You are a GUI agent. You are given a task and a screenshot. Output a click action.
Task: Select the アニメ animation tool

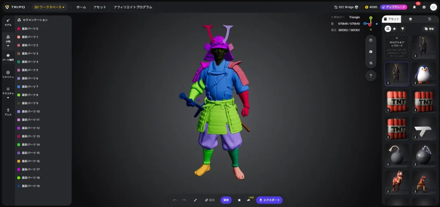tap(8, 111)
